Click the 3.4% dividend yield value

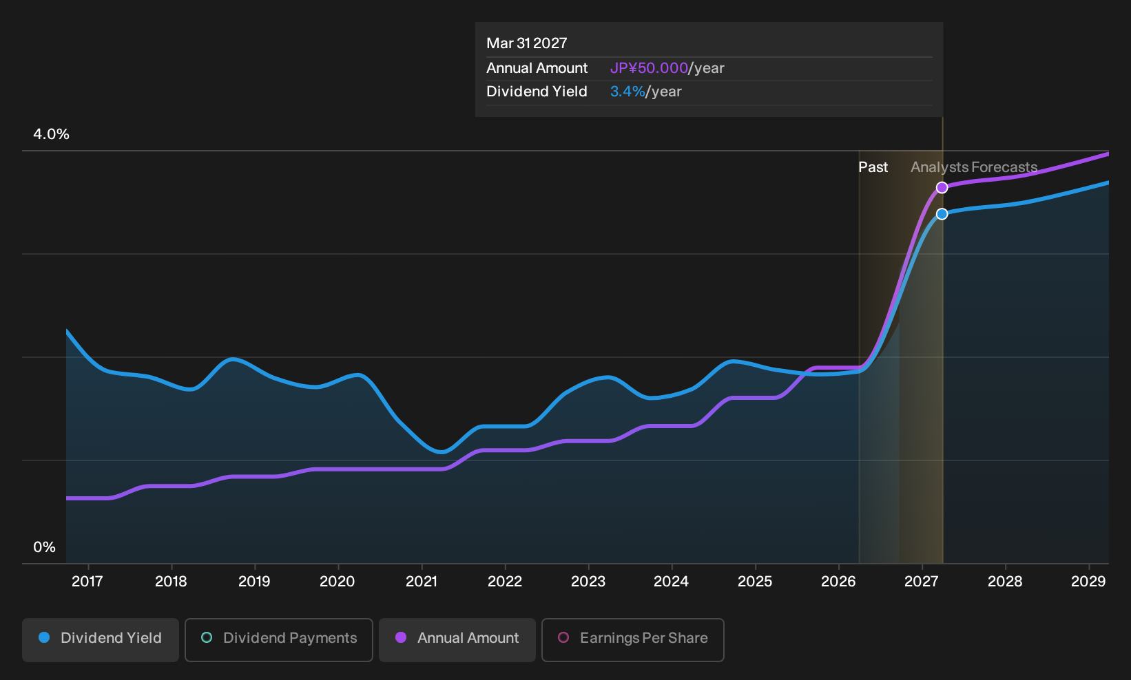(627, 92)
